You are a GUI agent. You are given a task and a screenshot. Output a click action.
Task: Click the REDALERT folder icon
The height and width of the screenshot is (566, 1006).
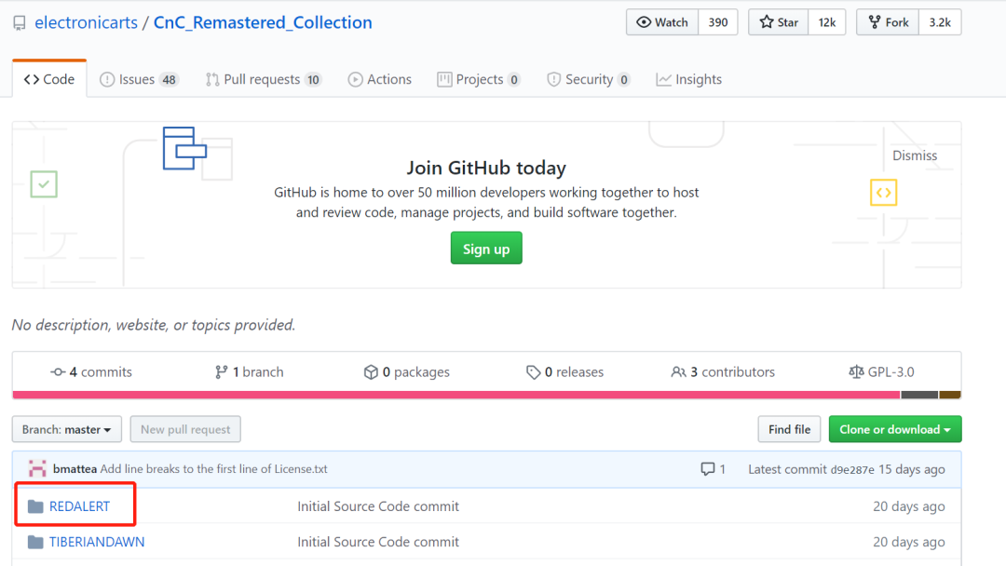point(35,506)
